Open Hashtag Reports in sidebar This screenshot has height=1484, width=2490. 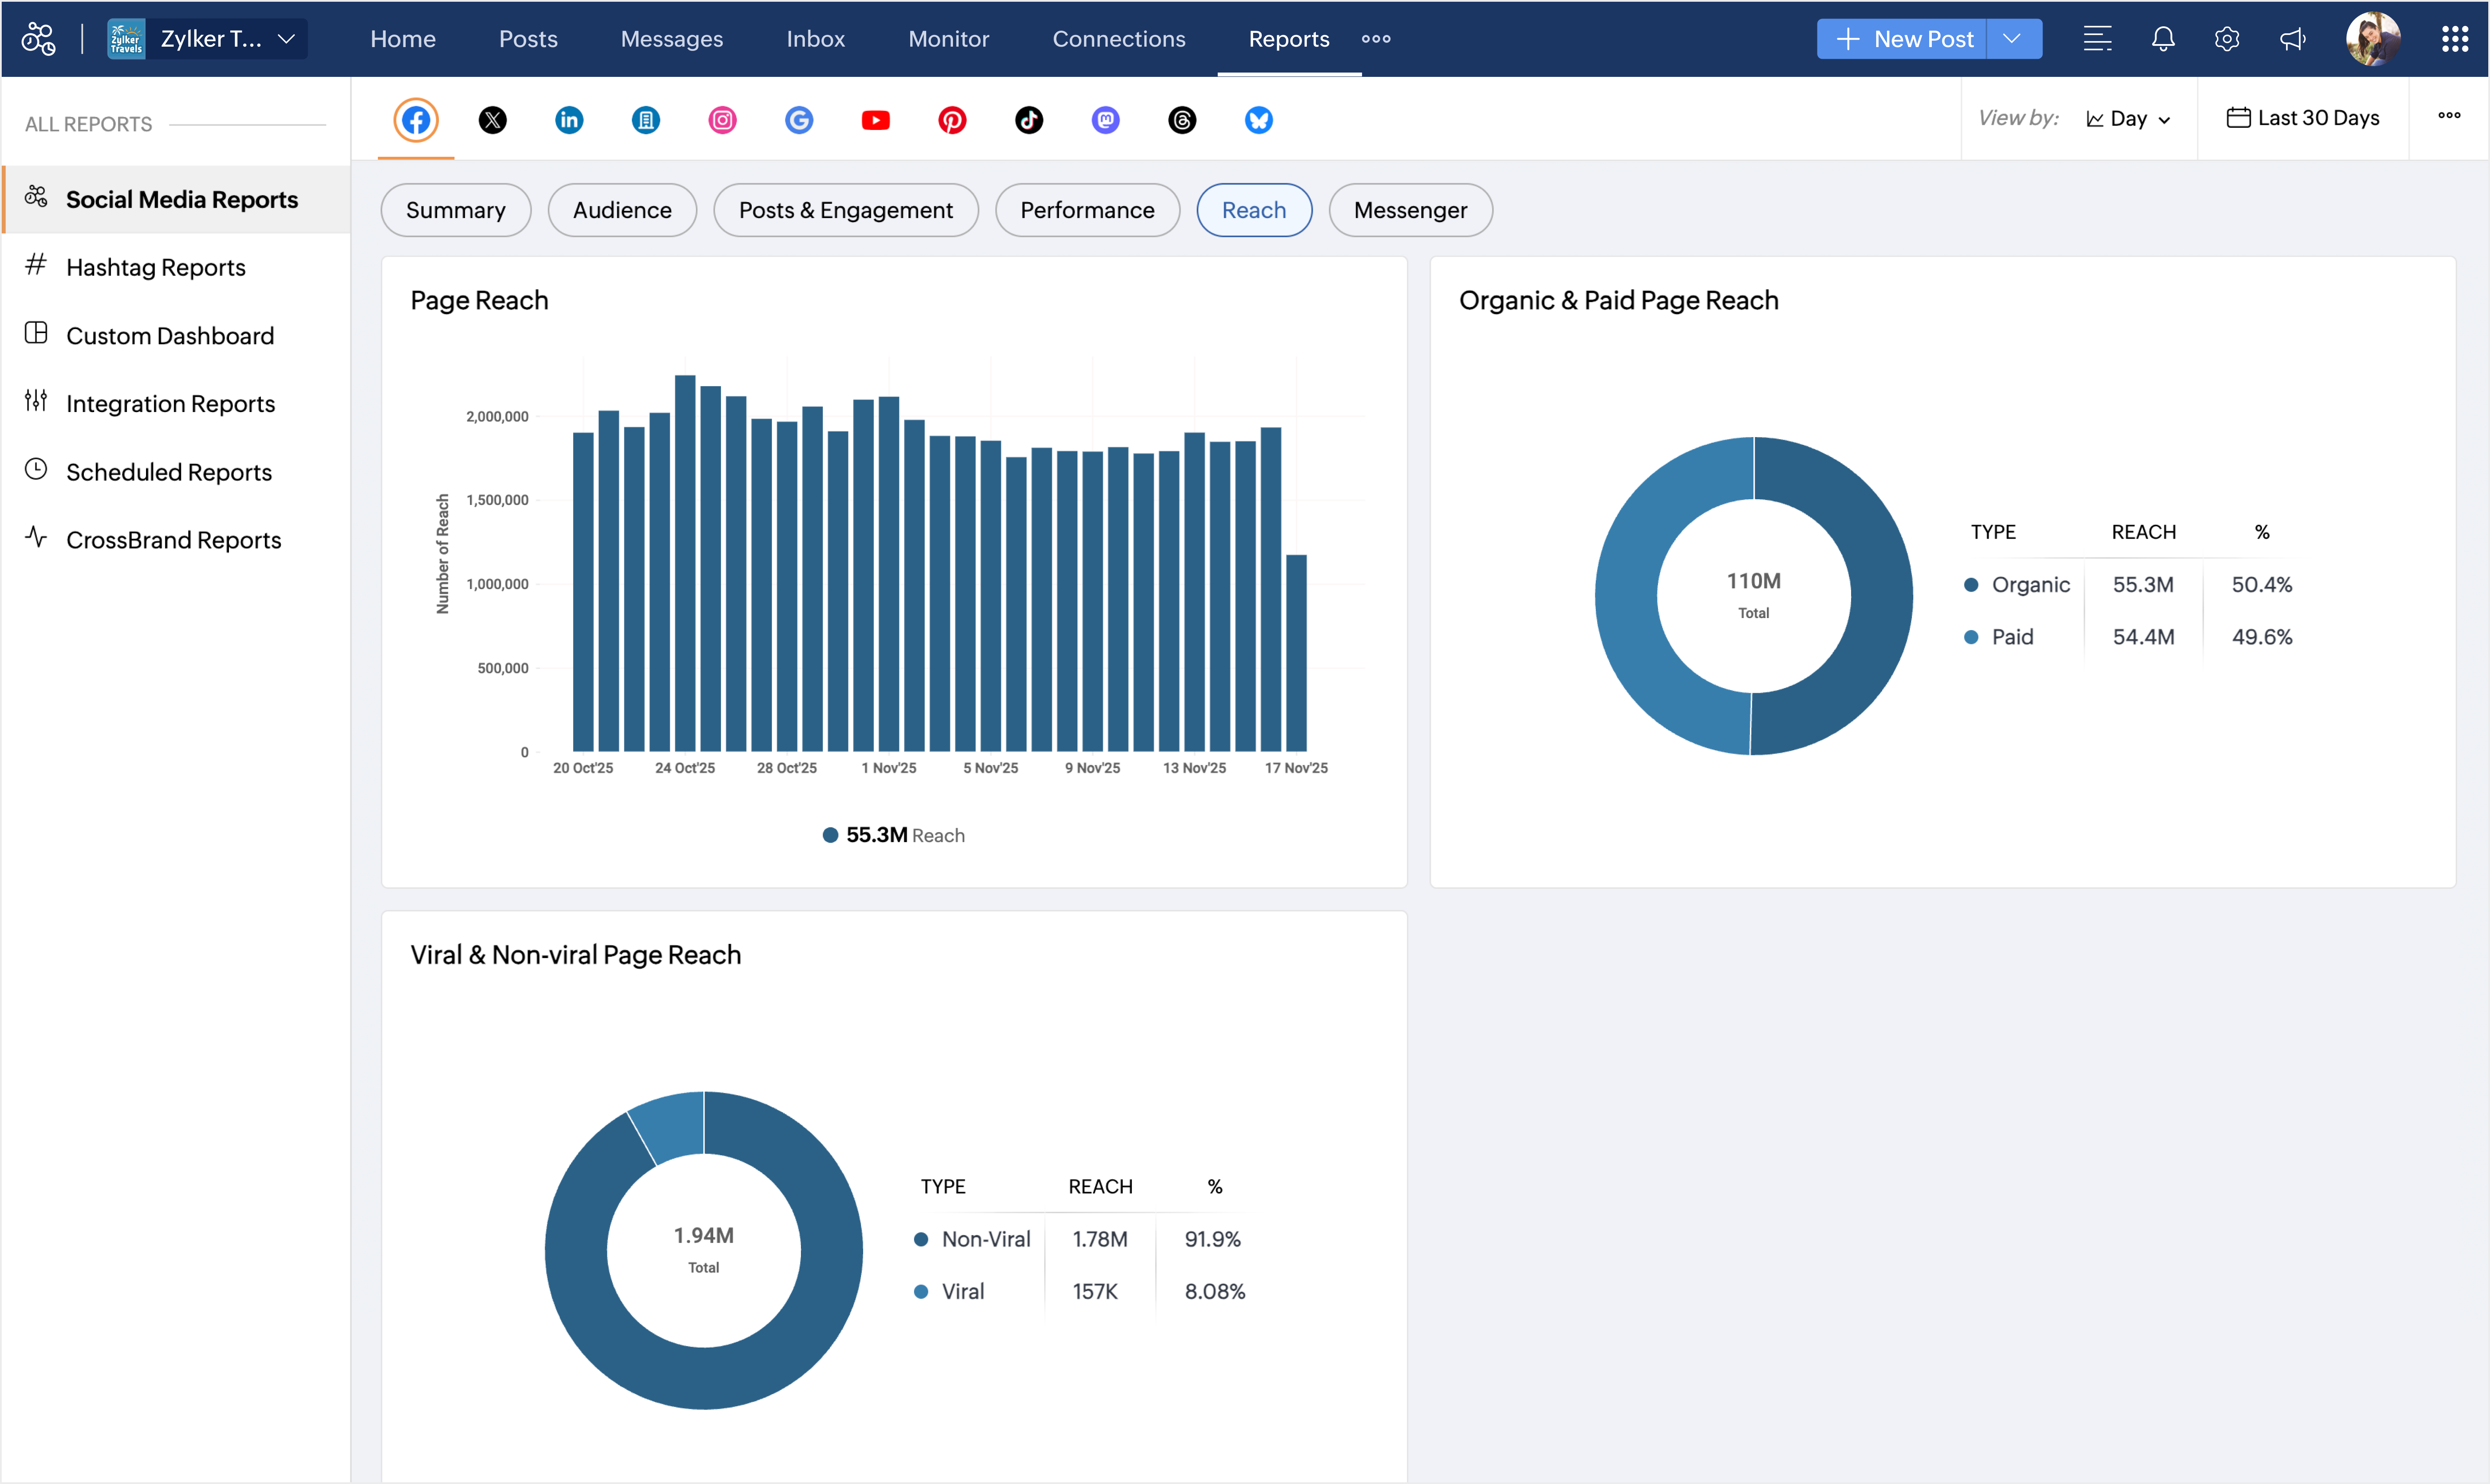click(x=155, y=267)
